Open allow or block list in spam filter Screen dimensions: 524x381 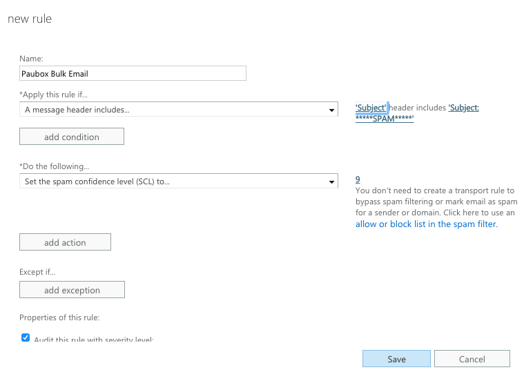point(425,224)
